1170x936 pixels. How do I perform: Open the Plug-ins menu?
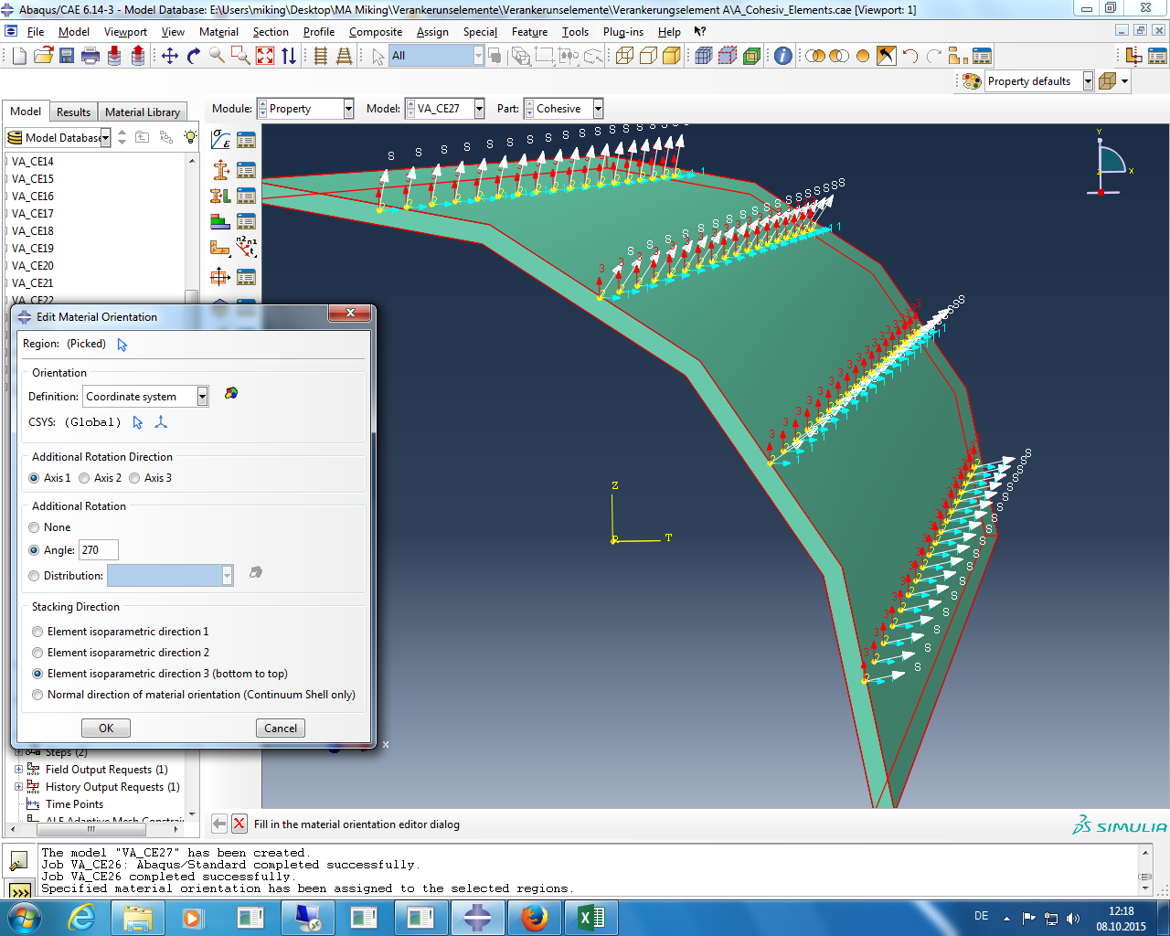click(622, 32)
